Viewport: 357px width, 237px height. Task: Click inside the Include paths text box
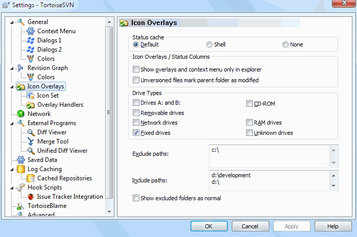point(269,180)
